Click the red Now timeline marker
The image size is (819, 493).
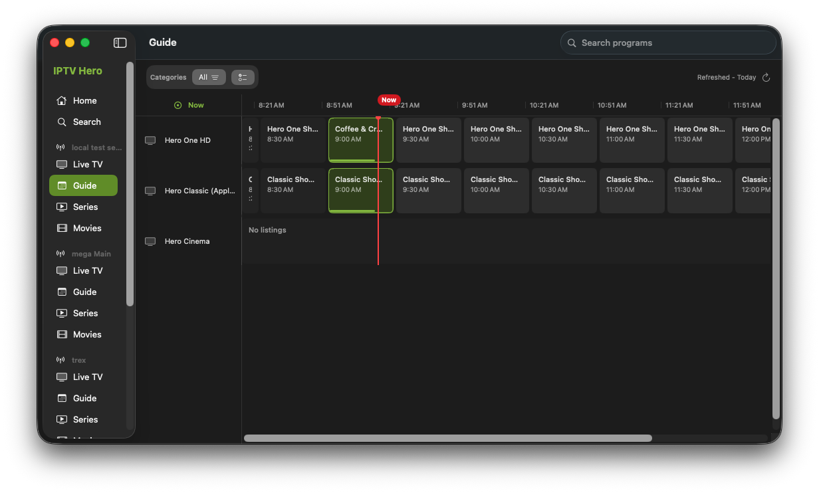(x=389, y=100)
